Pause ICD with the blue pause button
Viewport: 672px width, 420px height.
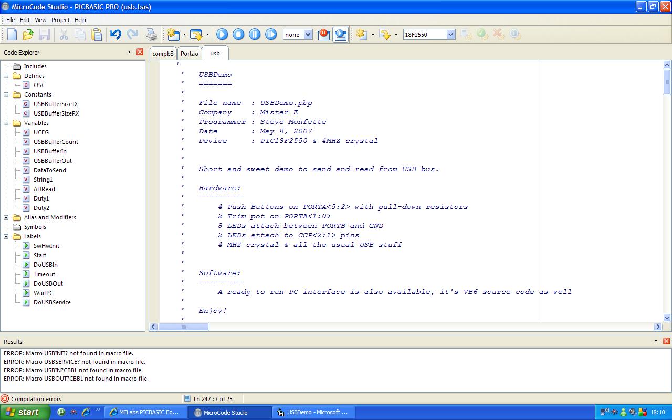pyautogui.click(x=255, y=35)
